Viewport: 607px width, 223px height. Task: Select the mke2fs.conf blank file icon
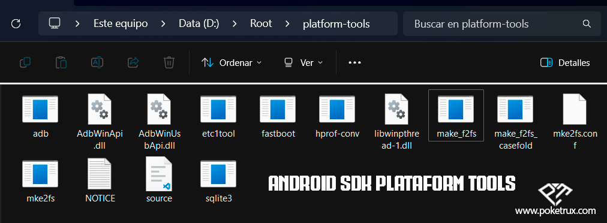click(575, 109)
